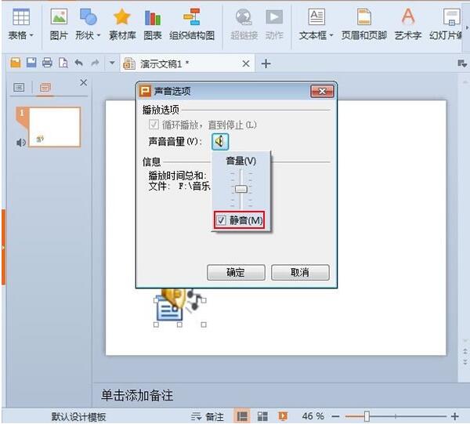Expand the 文本框 dropdown arrow

[x=331, y=35]
